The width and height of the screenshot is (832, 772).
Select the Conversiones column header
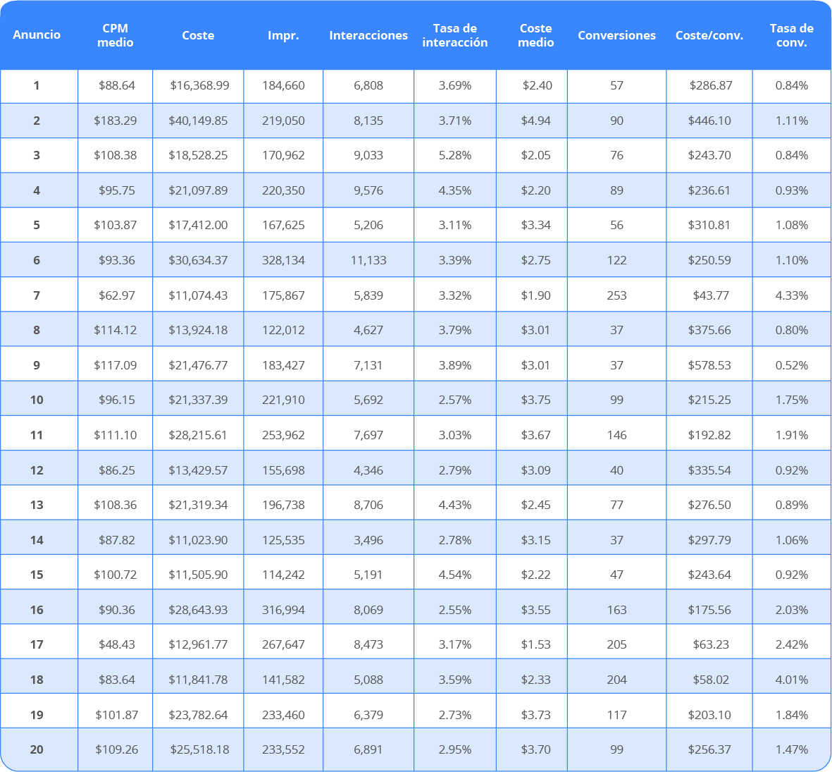pos(616,35)
